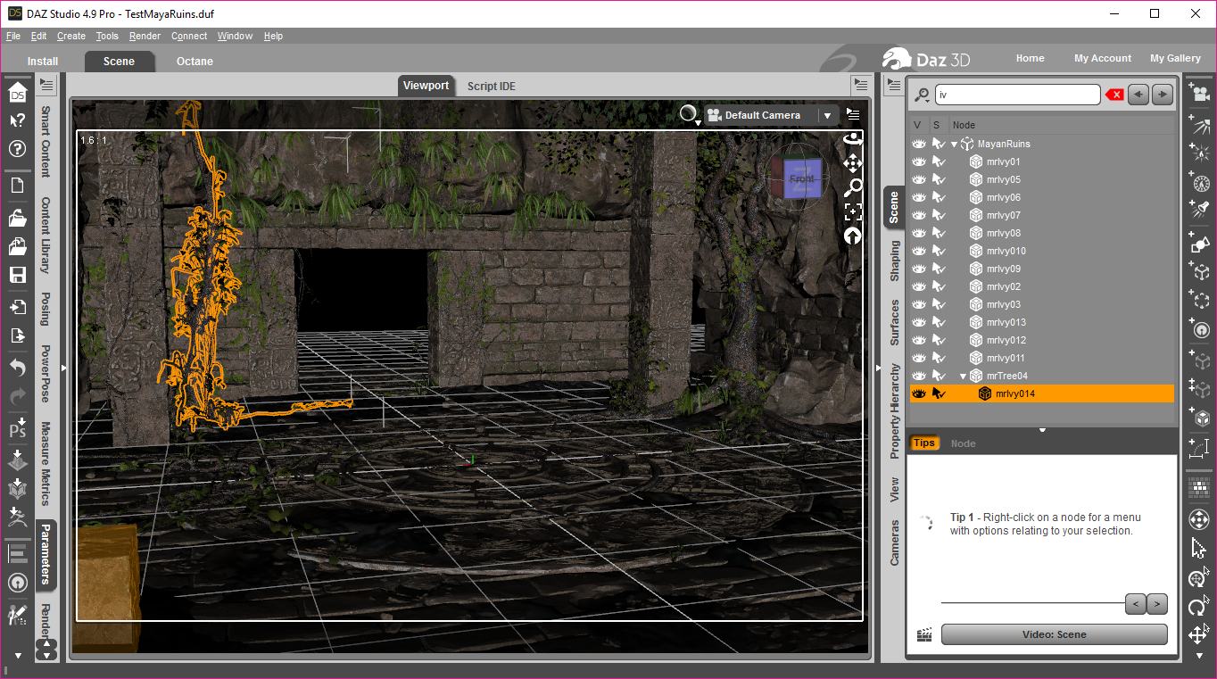The height and width of the screenshot is (679, 1217).
Task: Click the DS home icon in left toolbar
Action: click(x=17, y=92)
